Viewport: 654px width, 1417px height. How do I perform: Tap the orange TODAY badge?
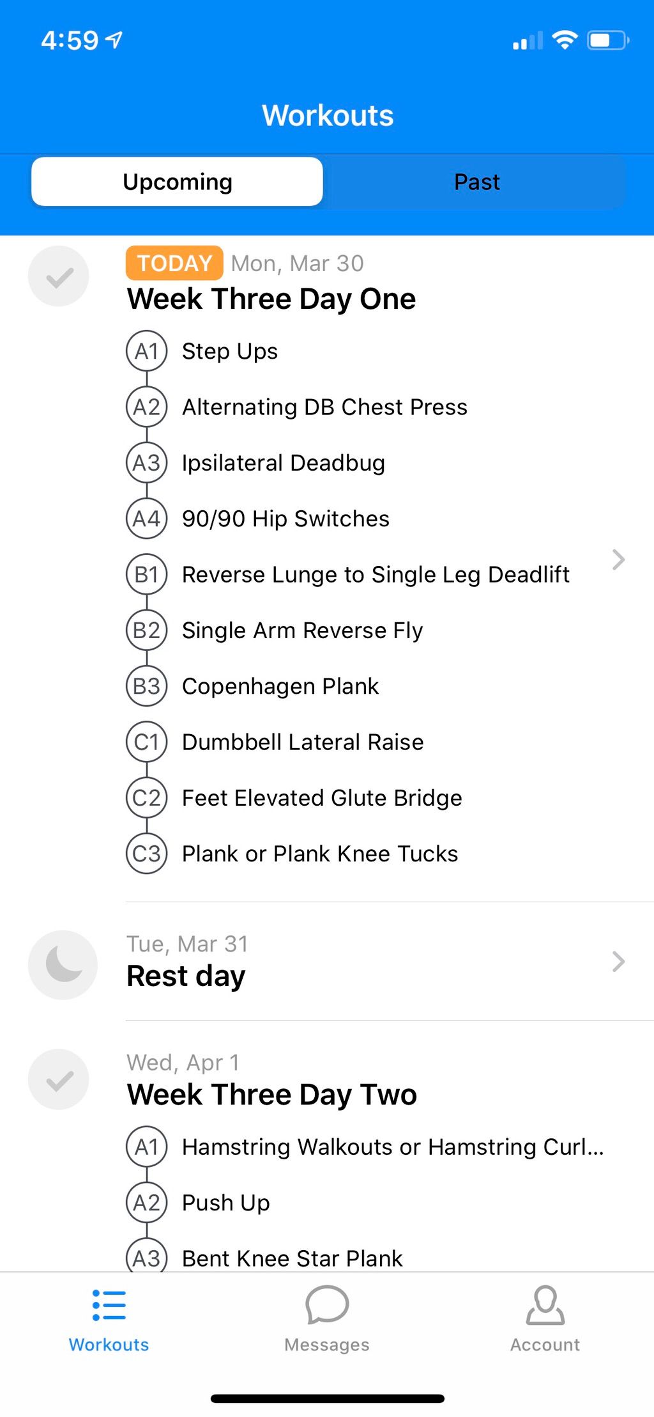click(174, 263)
